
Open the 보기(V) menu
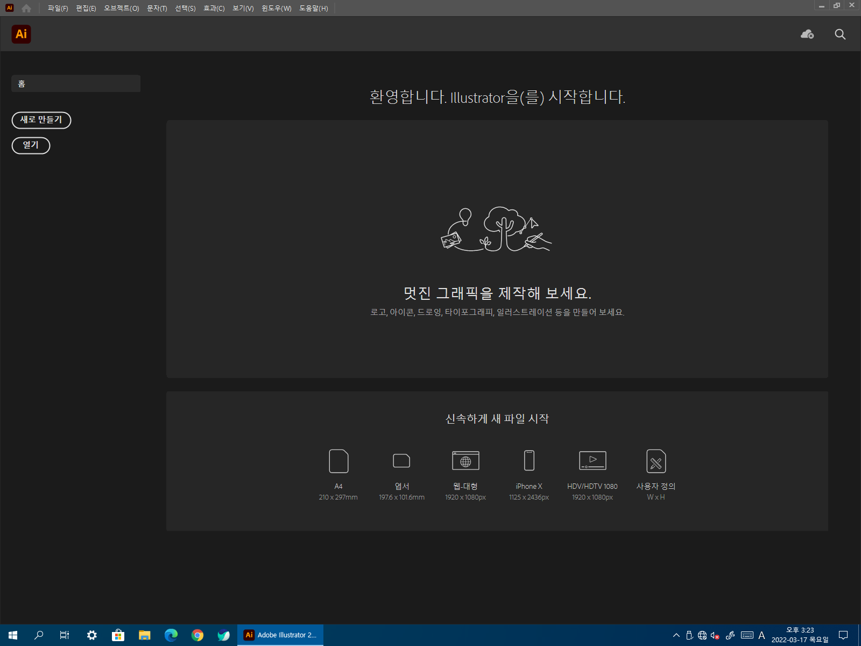(x=243, y=8)
